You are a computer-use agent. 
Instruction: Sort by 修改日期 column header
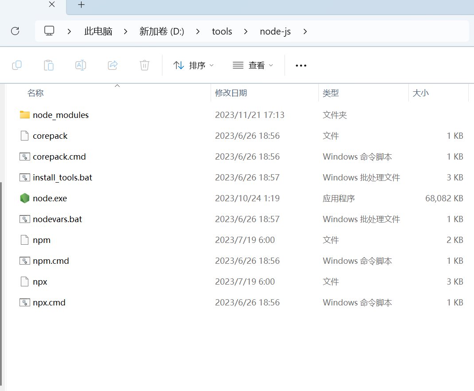[x=231, y=93]
